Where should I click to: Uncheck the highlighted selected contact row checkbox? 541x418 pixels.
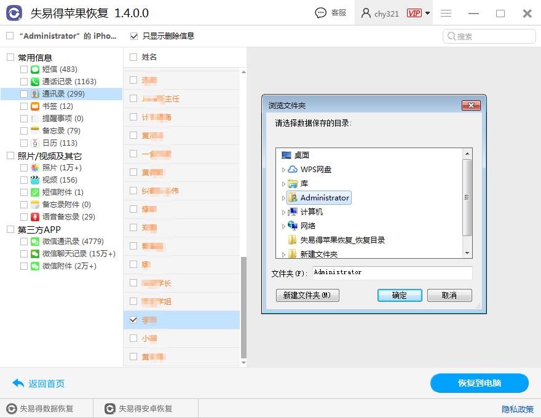click(x=133, y=320)
